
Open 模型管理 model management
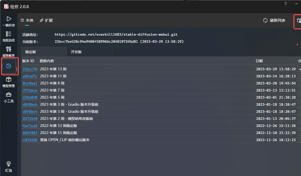(9, 82)
